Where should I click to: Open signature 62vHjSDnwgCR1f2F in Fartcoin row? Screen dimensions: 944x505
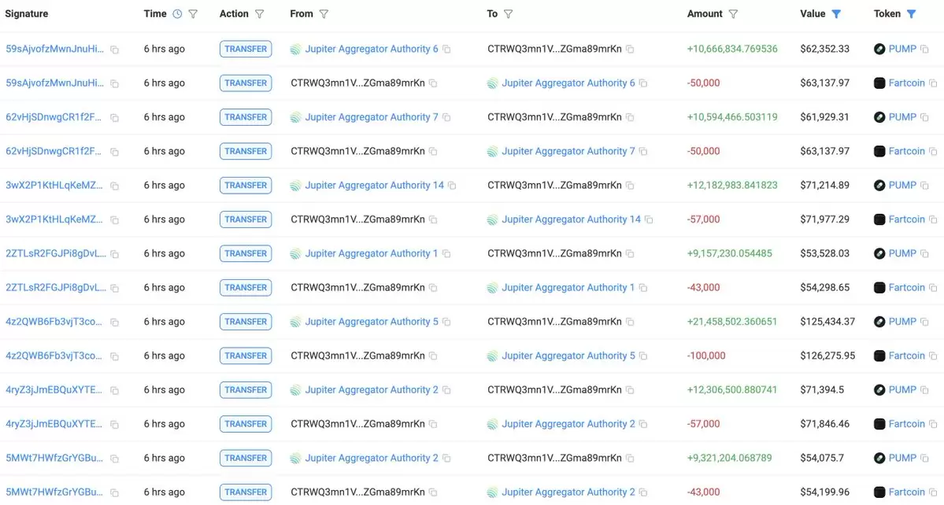click(54, 151)
